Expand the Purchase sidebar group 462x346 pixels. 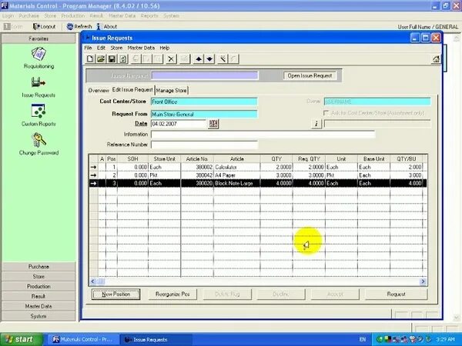38,267
